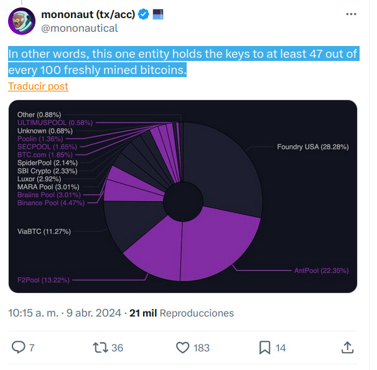Like the post with heart icon
Image resolution: width=377 pixels, height=370 pixels.
(183, 347)
